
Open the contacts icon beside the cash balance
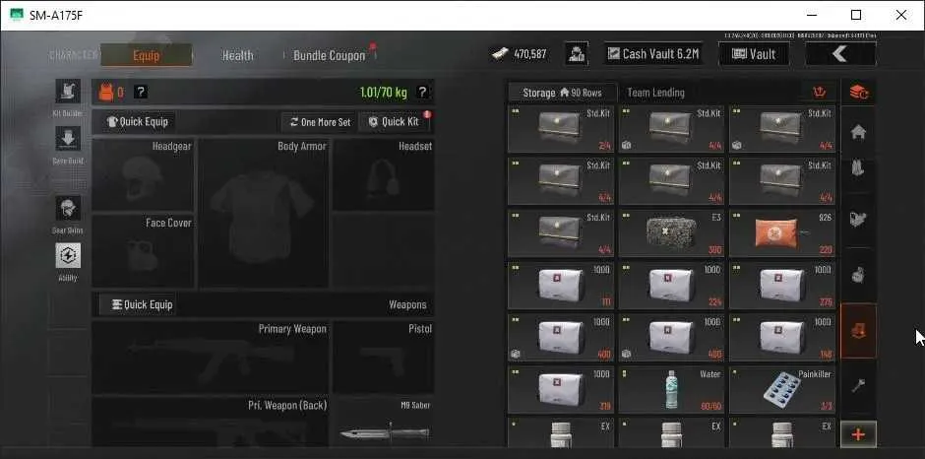576,54
